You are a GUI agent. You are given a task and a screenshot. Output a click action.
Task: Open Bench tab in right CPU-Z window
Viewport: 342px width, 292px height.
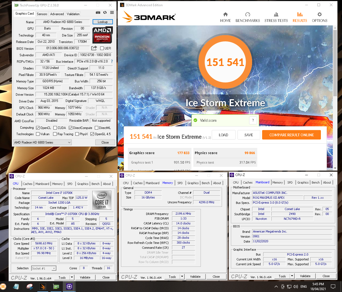click(316, 182)
